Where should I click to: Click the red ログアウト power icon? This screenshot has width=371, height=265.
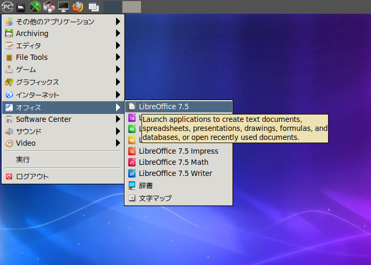click(x=9, y=176)
